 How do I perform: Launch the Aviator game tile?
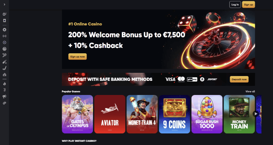click(110, 114)
